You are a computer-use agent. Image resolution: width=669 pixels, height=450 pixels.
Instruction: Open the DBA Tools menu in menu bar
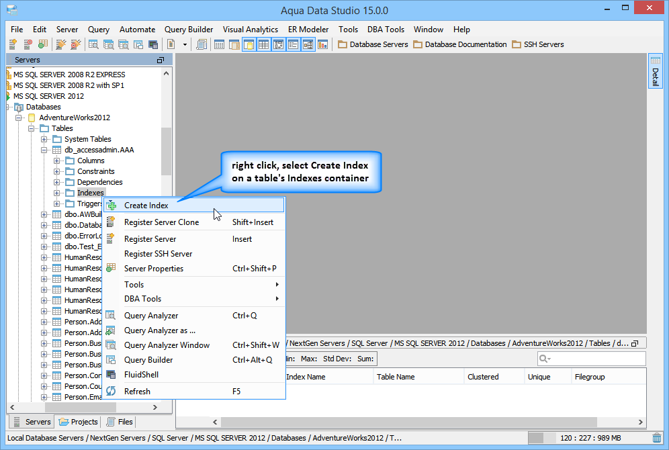point(386,30)
